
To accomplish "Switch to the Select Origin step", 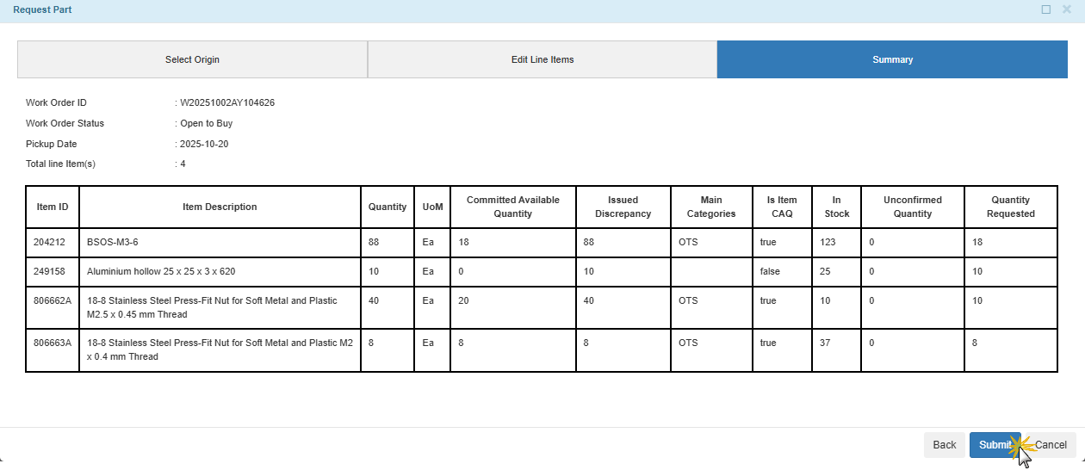I will pyautogui.click(x=192, y=60).
